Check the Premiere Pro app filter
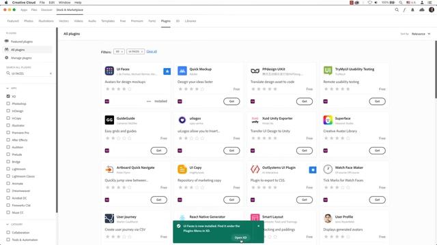Image resolution: width=437 pixels, height=245 pixels. [x=8, y=133]
